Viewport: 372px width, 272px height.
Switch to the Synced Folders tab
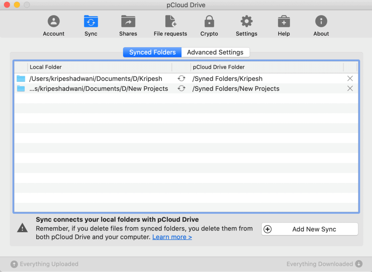(x=152, y=52)
